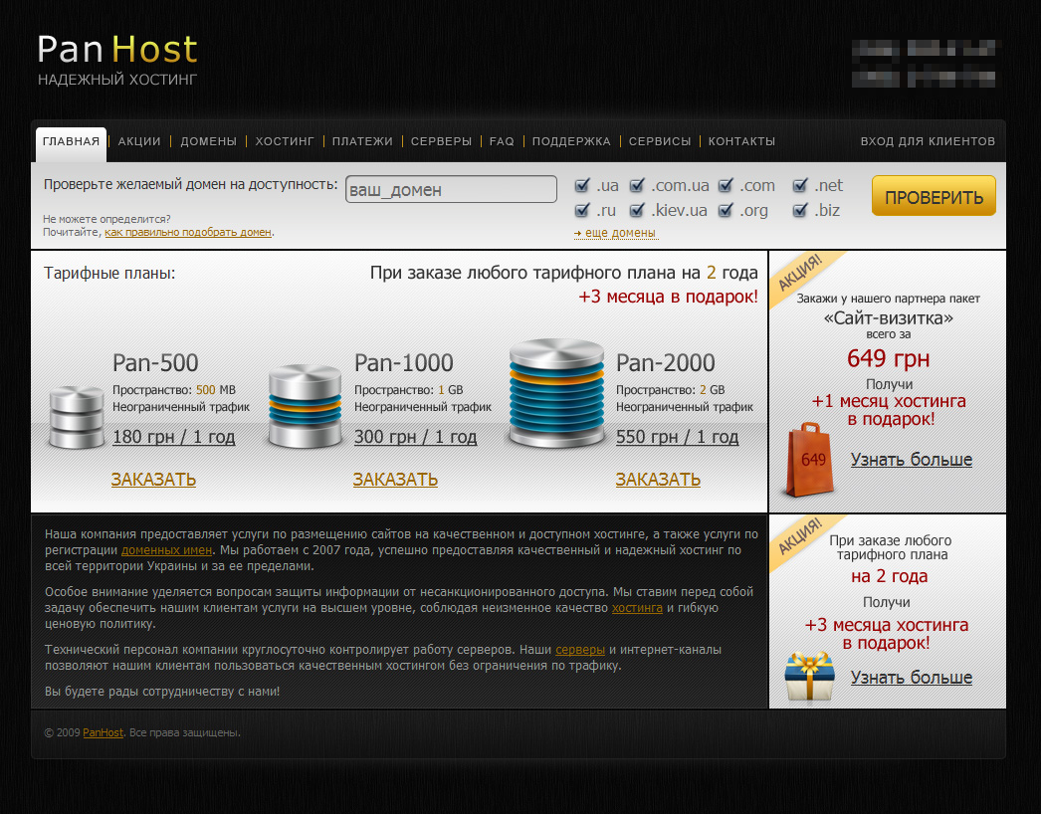
Task: Uncheck the .com.ua domain checkbox
Action: (637, 185)
